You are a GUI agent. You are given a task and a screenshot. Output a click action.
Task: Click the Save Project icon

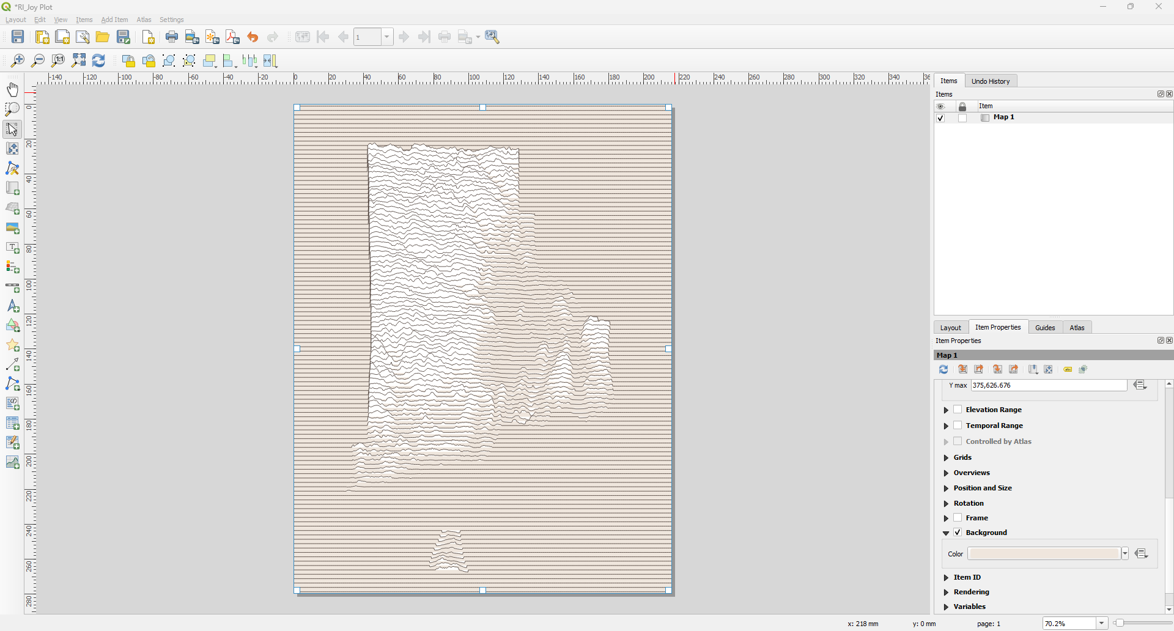click(18, 37)
